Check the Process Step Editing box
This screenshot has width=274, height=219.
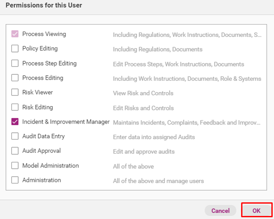pos(15,63)
